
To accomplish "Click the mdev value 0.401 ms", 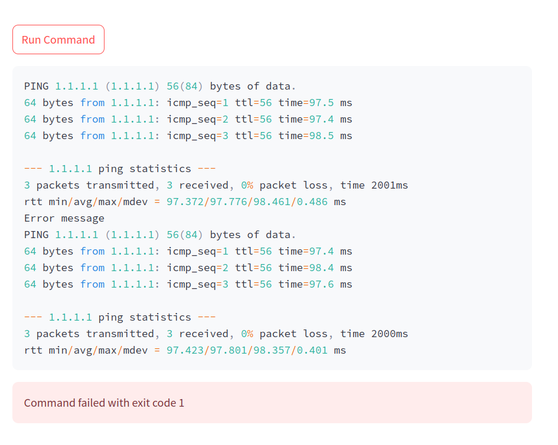I will pyautogui.click(x=312, y=350).
